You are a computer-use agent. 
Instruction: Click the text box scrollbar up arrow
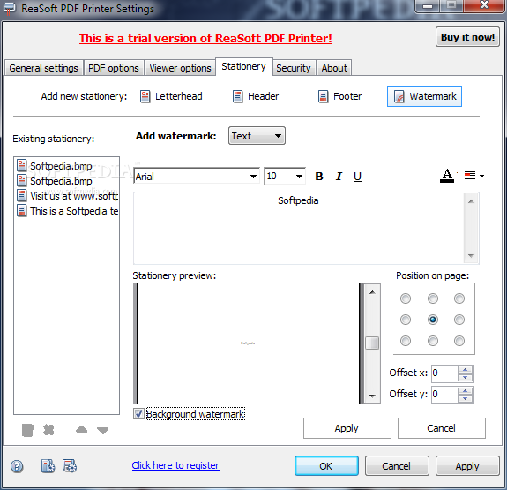[471, 201]
